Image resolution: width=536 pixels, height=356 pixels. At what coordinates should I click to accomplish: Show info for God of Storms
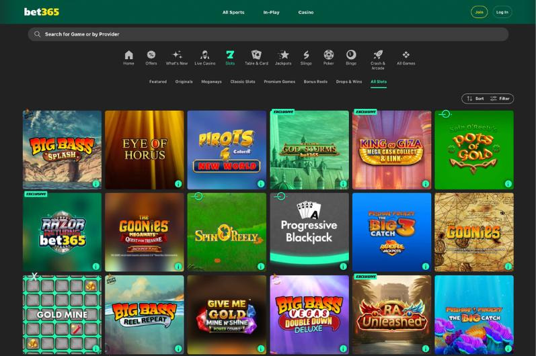[x=343, y=184]
